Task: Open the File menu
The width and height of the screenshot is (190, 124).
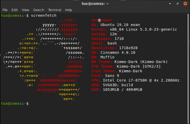Action: pos(5,10)
